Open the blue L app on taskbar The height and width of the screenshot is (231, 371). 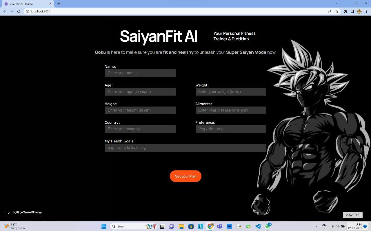[201, 226]
